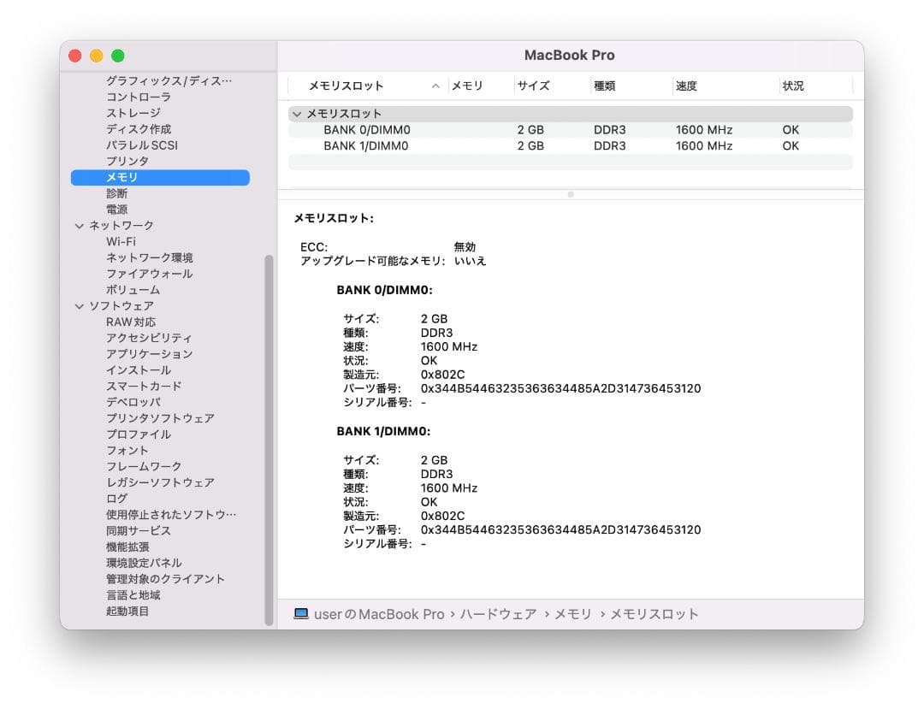Select the BANK 1/DIMM0 table row
This screenshot has width=924, height=709.
571,145
